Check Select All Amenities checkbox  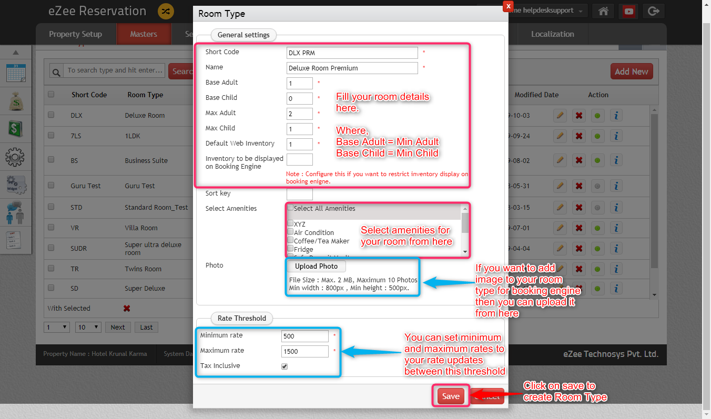(x=290, y=208)
